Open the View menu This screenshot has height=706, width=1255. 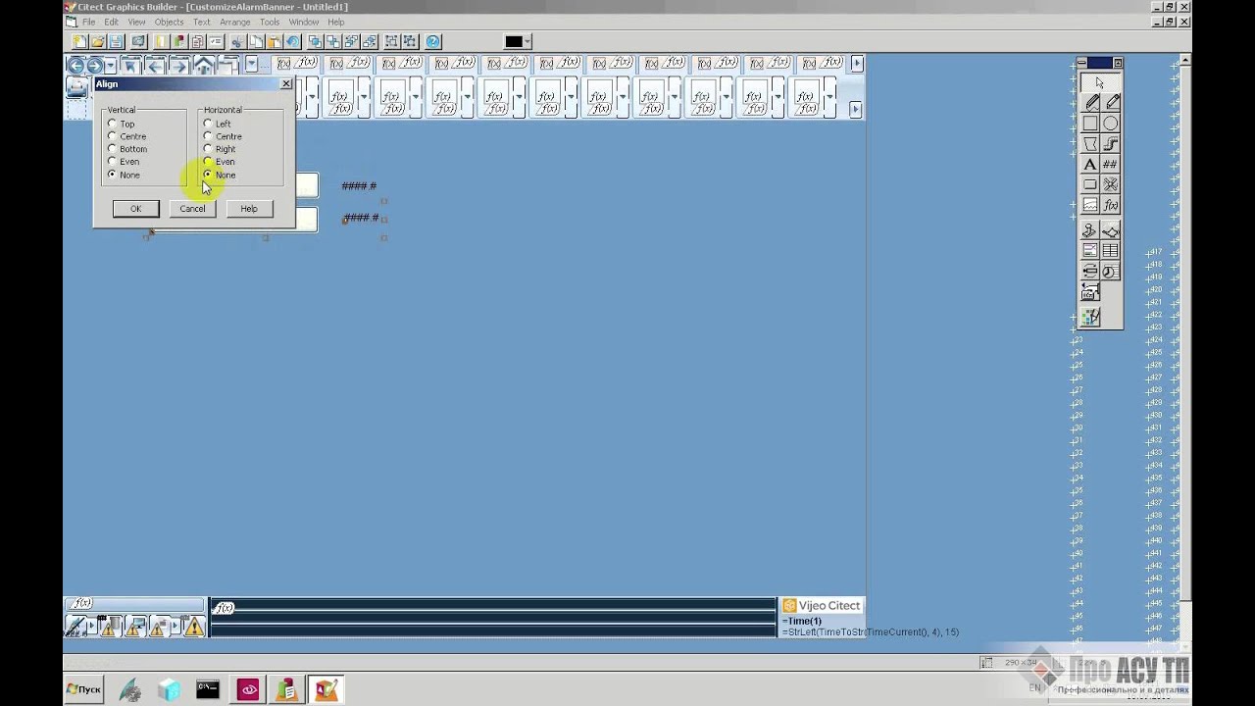click(x=136, y=22)
